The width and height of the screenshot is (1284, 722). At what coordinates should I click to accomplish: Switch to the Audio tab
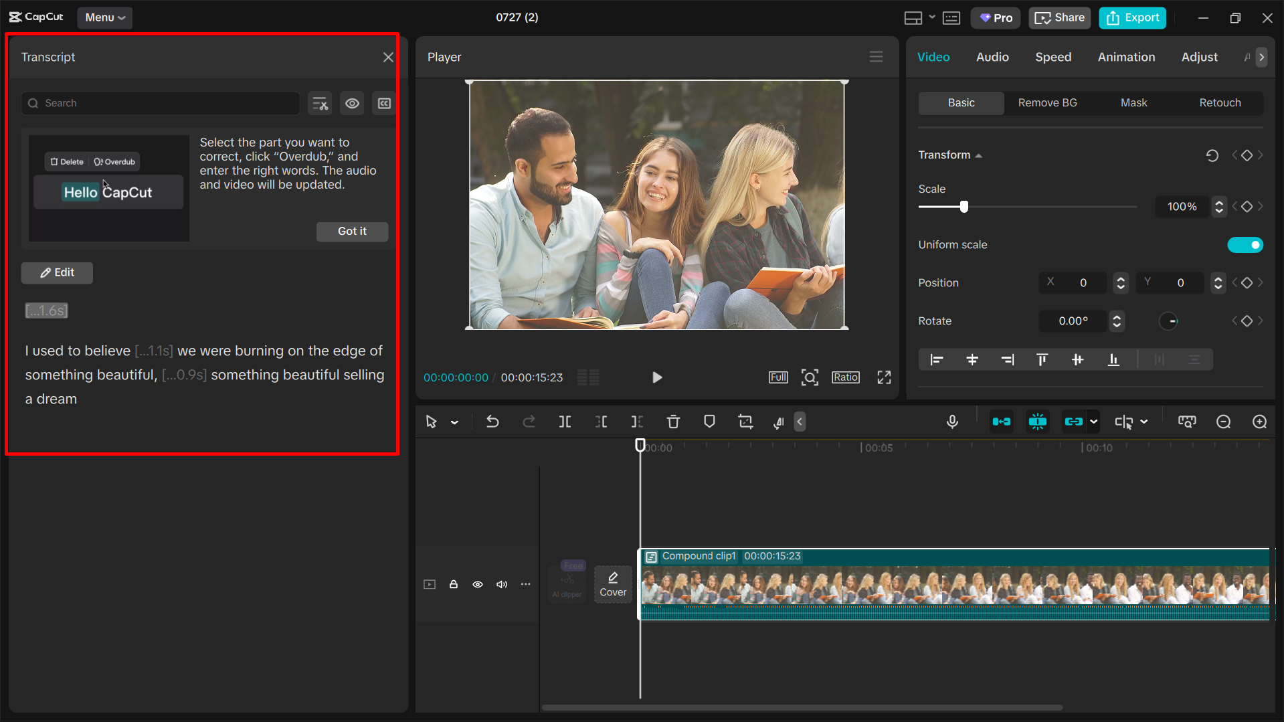[x=992, y=57]
